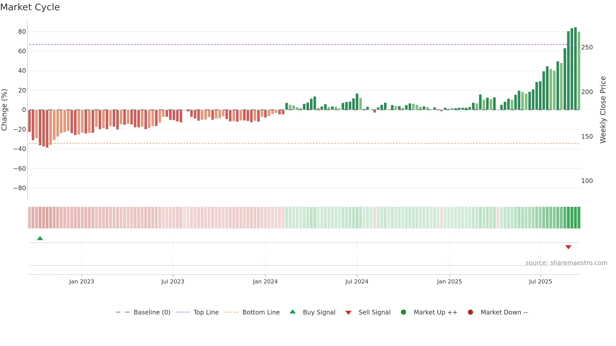Click the 250 tick on right axis
616x346 pixels.
587,47
